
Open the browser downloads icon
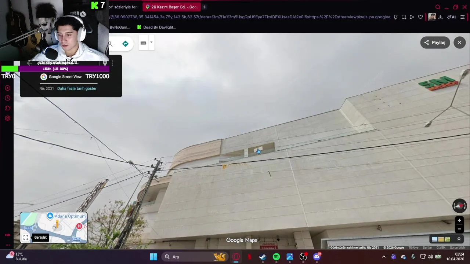tap(441, 17)
